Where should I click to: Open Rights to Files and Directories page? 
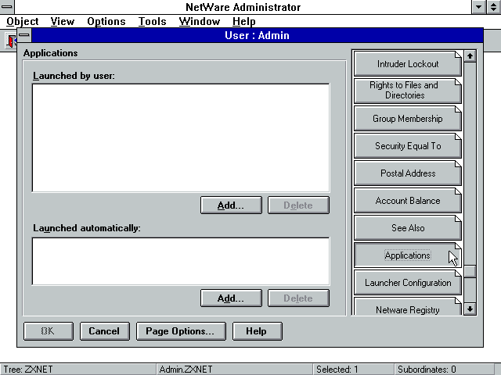coord(408,91)
